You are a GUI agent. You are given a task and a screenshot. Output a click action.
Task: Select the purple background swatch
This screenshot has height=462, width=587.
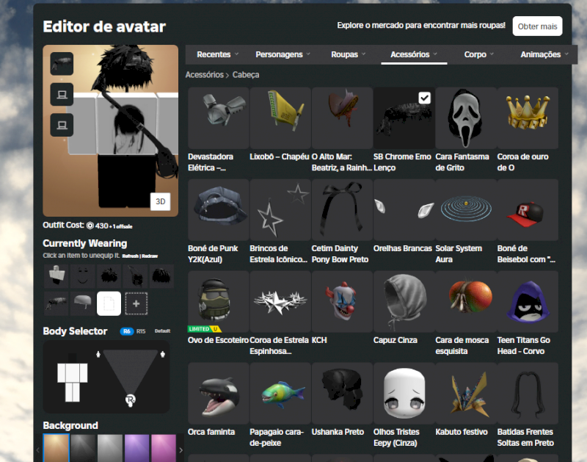point(136,448)
